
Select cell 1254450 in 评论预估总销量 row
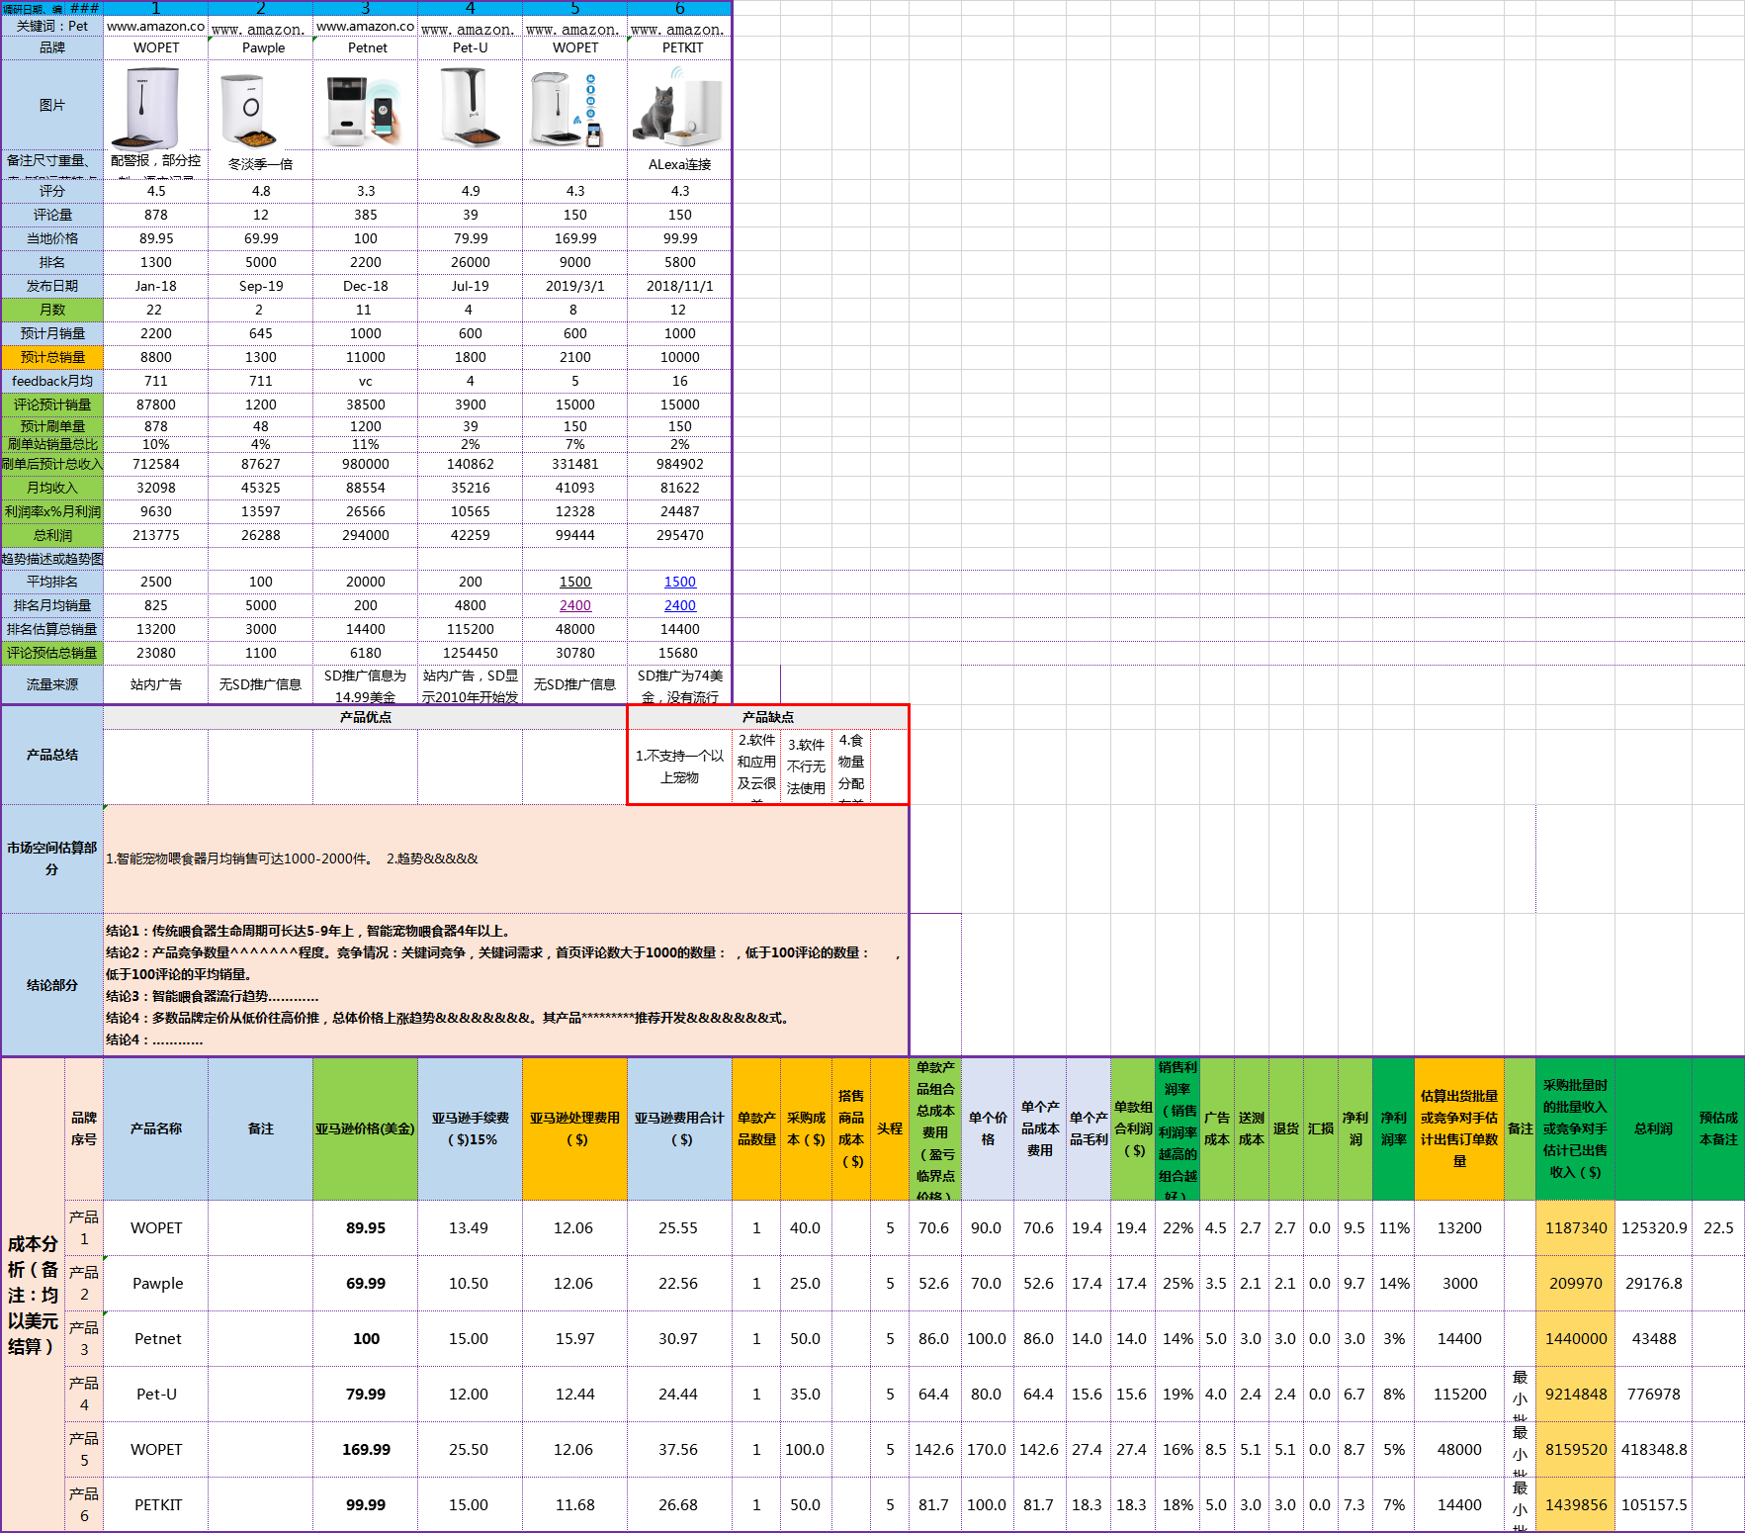click(470, 653)
